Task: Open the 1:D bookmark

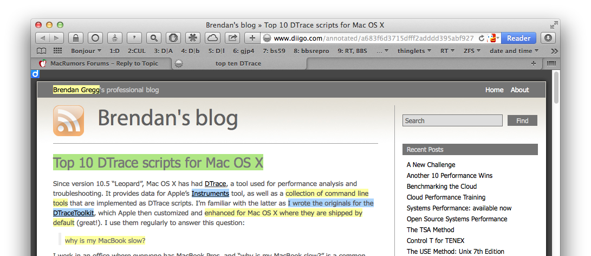Action: point(115,51)
